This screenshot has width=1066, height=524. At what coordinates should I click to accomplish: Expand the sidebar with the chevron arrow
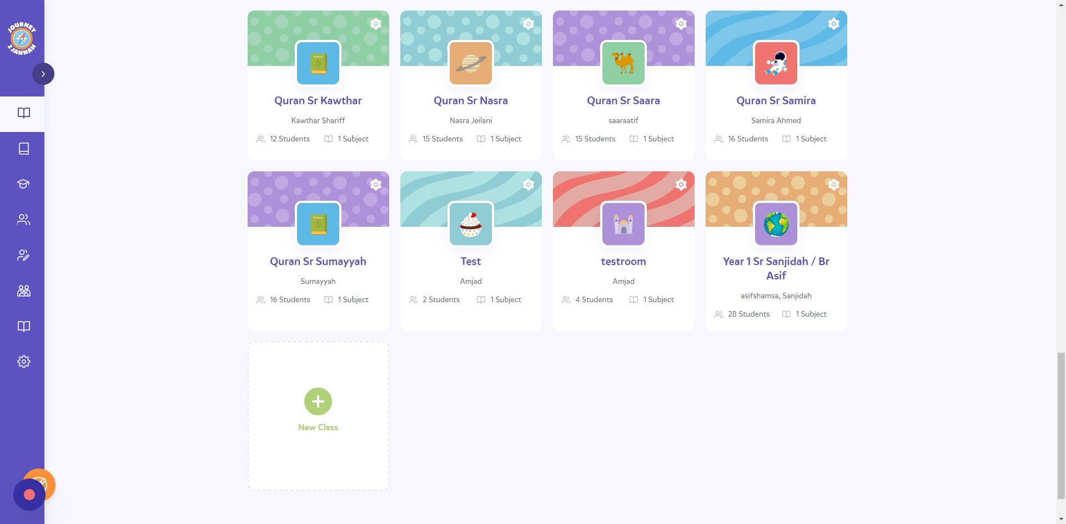tap(43, 74)
